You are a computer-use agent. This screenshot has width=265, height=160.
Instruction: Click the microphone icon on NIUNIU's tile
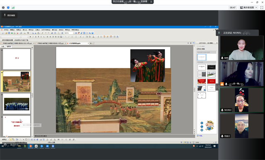tap(222, 110)
